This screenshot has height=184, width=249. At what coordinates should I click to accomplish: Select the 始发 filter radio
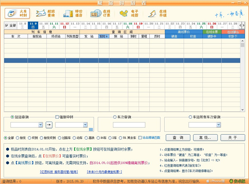(17, 138)
